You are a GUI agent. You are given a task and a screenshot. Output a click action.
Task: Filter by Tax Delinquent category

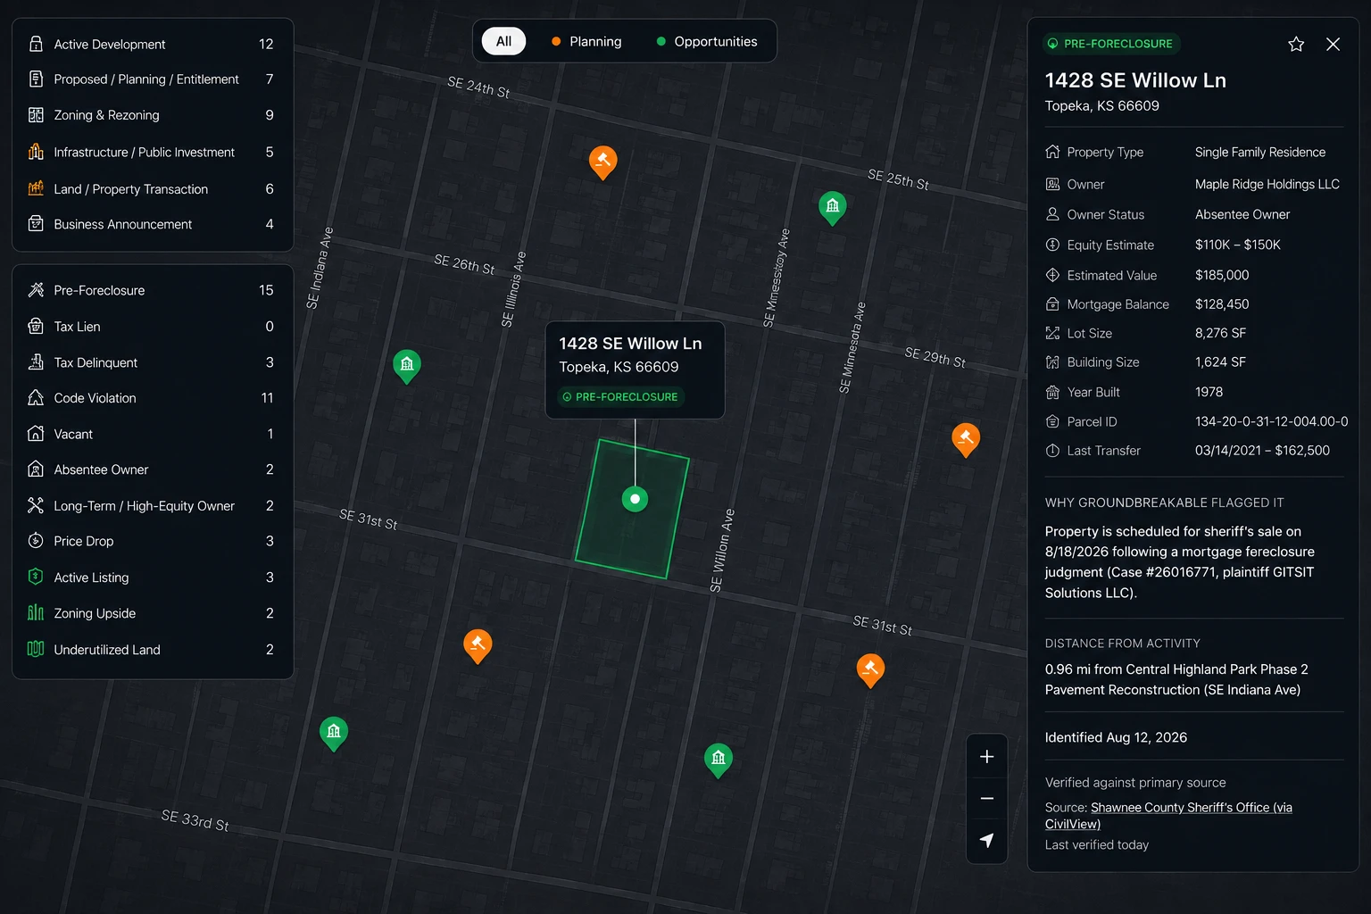point(153,362)
